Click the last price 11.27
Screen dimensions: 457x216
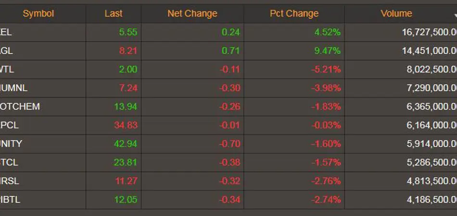126,181
